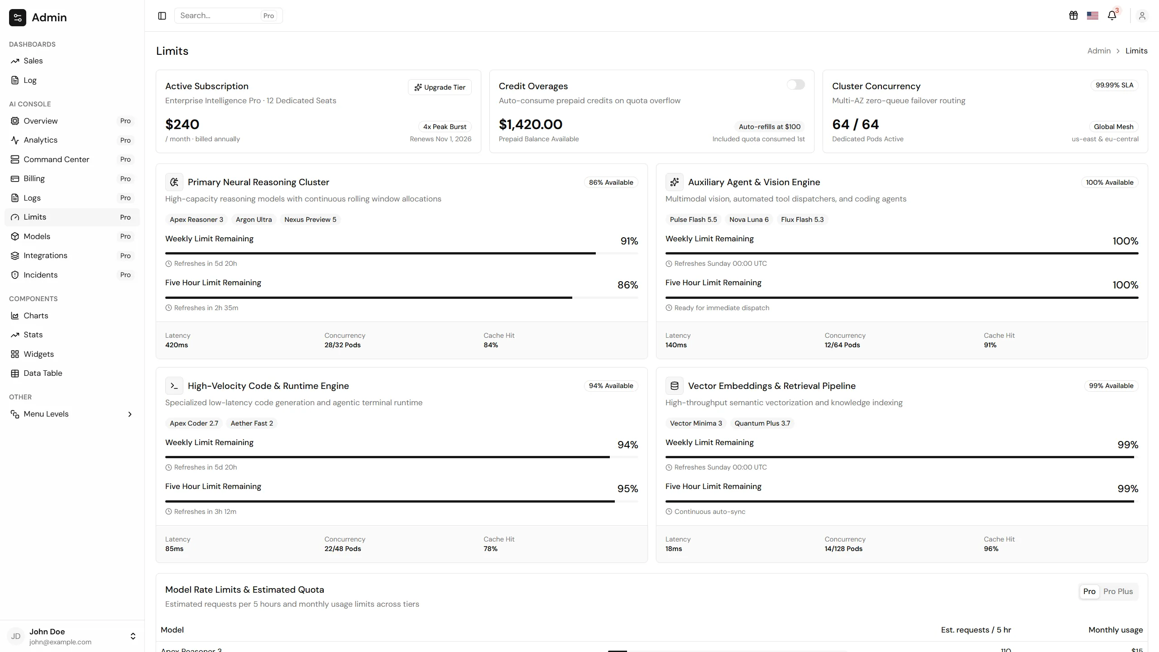Screen dimensions: 1159x652
Task: Open the John Doe account switcher
Action: click(x=72, y=636)
